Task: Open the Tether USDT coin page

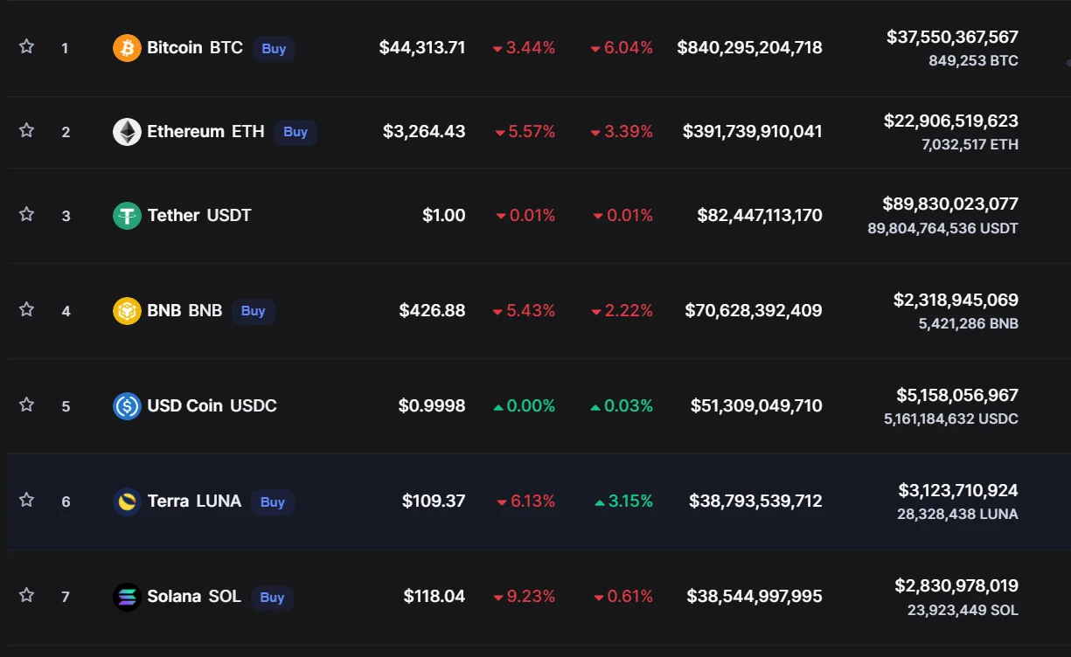Action: click(199, 216)
